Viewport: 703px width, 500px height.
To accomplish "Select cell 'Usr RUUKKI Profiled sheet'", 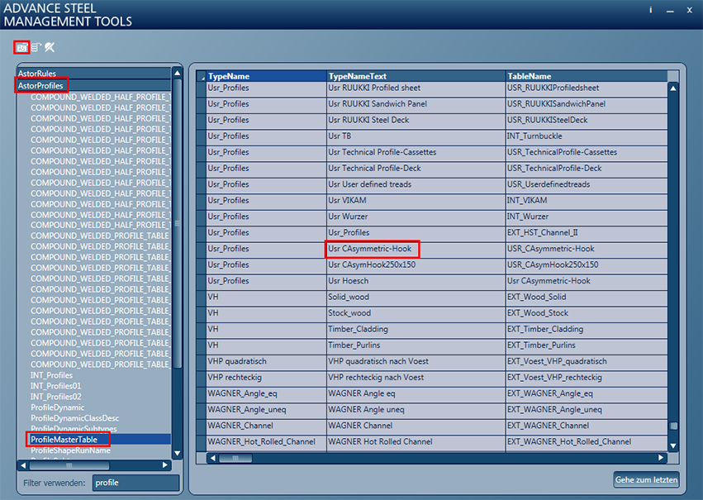I will pyautogui.click(x=416, y=88).
